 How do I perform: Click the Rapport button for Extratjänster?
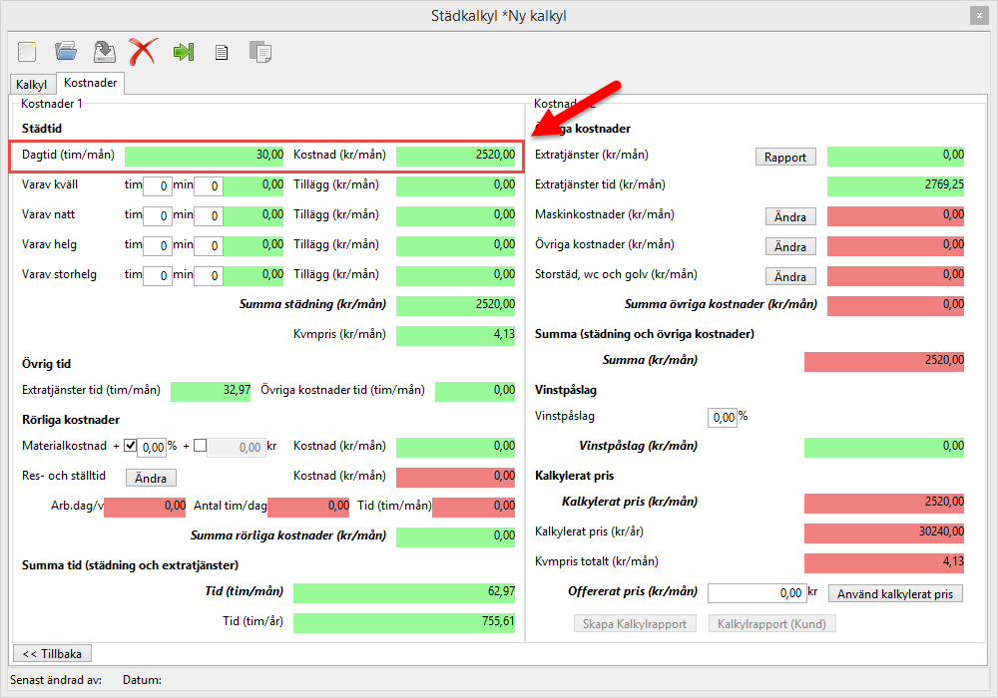click(785, 157)
